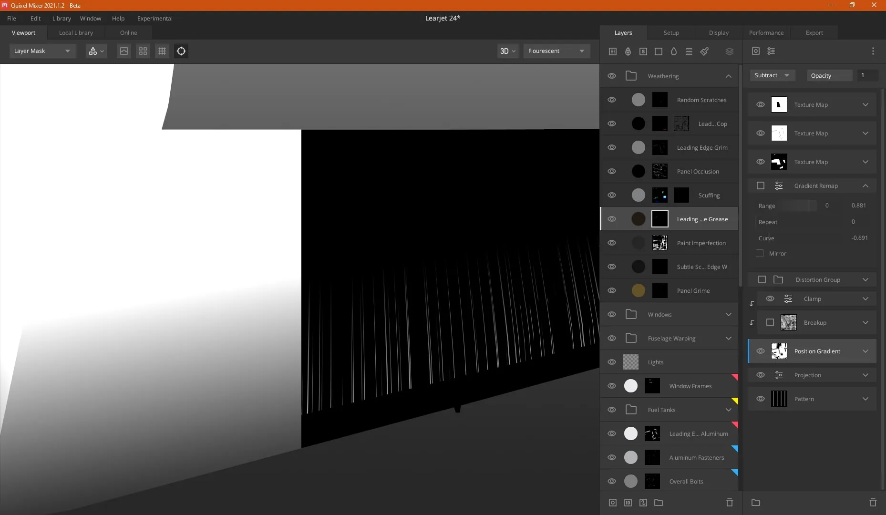
Task: Toggle the grid overlay icon in viewport toolbar
Action: click(162, 51)
